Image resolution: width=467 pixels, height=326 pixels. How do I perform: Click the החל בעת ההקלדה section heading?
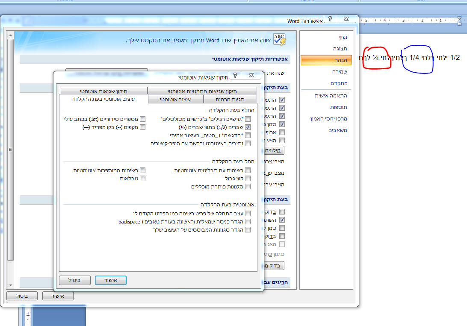pos(233,162)
